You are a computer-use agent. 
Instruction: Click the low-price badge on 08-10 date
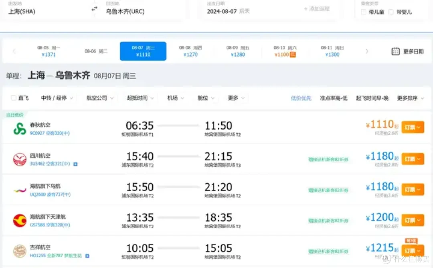tap(293, 55)
